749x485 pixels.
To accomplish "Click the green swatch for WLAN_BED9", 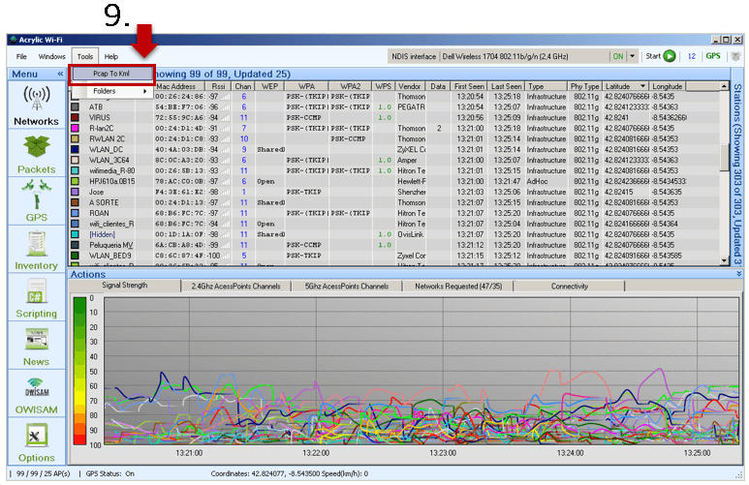I will (75, 256).
